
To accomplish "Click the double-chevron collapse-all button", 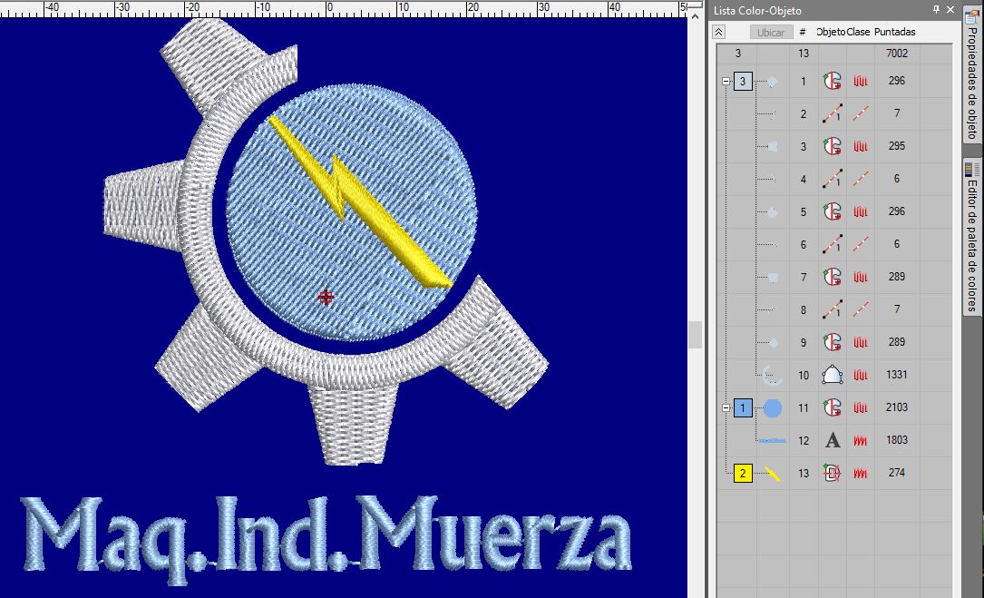I will pyautogui.click(x=719, y=32).
